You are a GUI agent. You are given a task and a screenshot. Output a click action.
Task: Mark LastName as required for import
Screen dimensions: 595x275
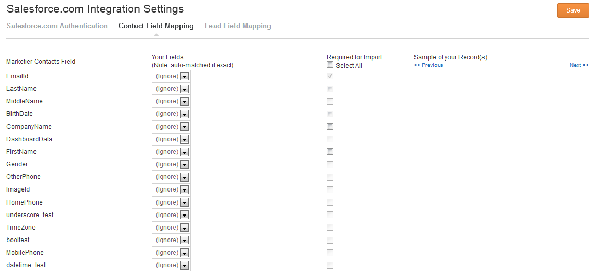click(x=330, y=89)
